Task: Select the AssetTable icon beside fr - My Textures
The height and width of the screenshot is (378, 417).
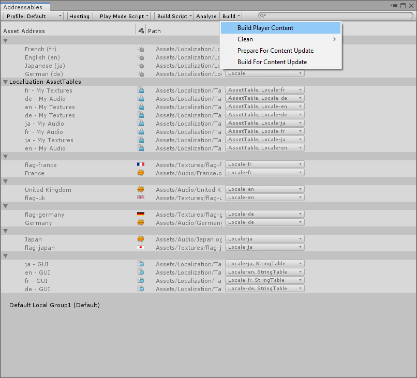Action: (x=141, y=90)
